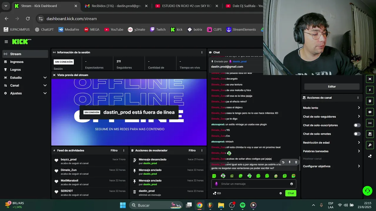The image size is (376, 211).
Task: Click the broadcast signal icon in right sidebar
Action: coord(370,123)
